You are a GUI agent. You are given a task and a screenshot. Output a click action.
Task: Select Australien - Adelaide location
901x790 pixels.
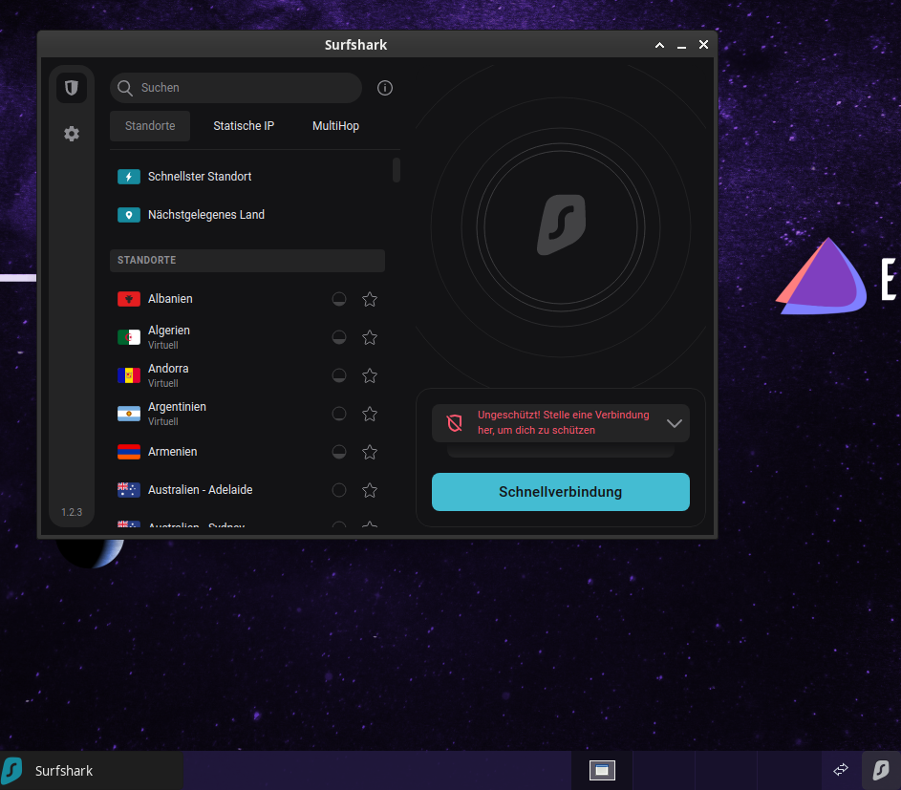(200, 490)
